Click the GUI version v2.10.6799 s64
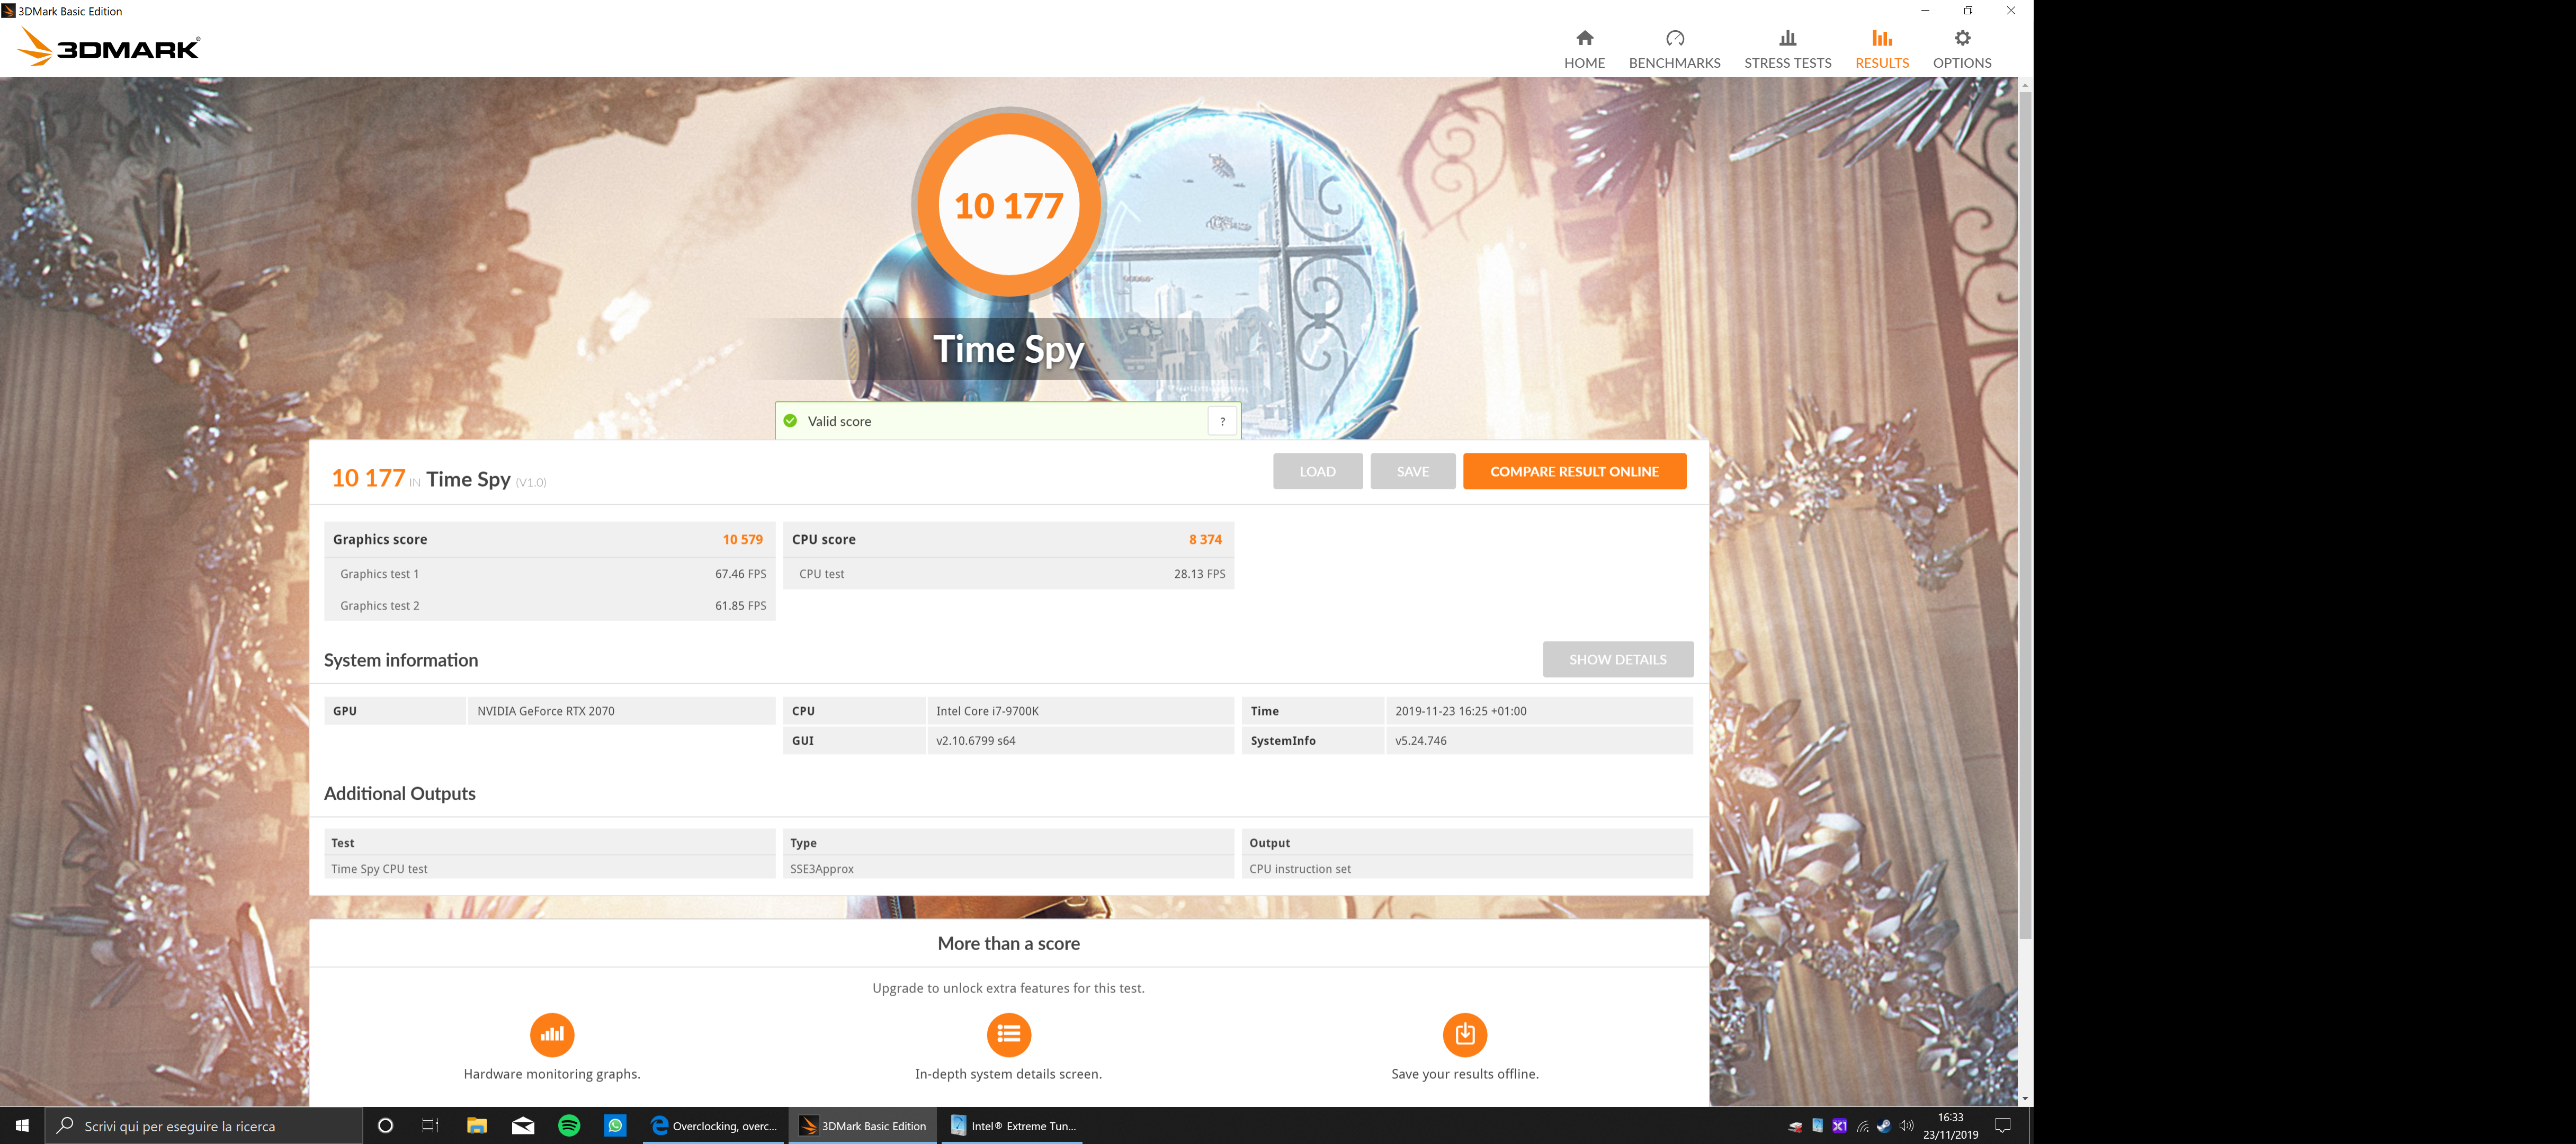This screenshot has height=1144, width=2576. (x=975, y=741)
